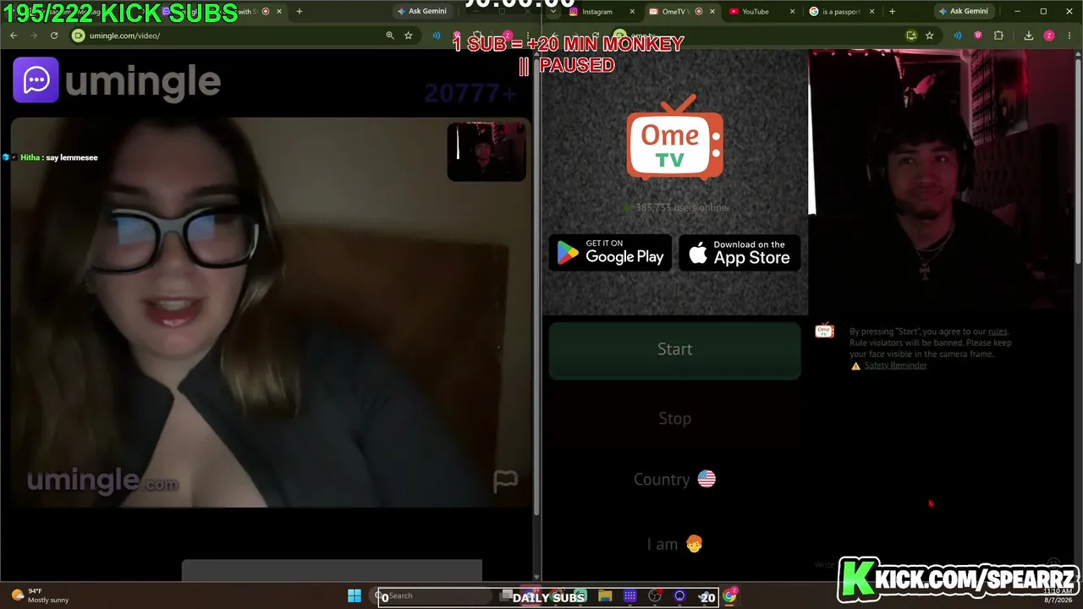The width and height of the screenshot is (1083, 609).
Task: Open the Chrome three-dot menu in OmeTV window
Action: click(1069, 36)
